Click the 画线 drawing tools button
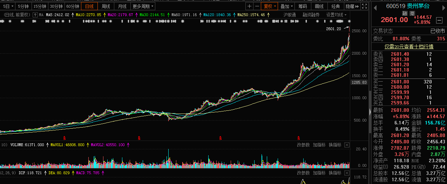 (x=319, y=6)
